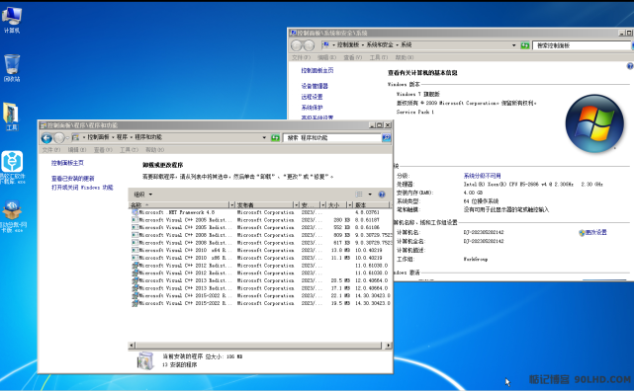
Task: Click the horizontal scrollbar right arrow
Action: click(x=388, y=346)
